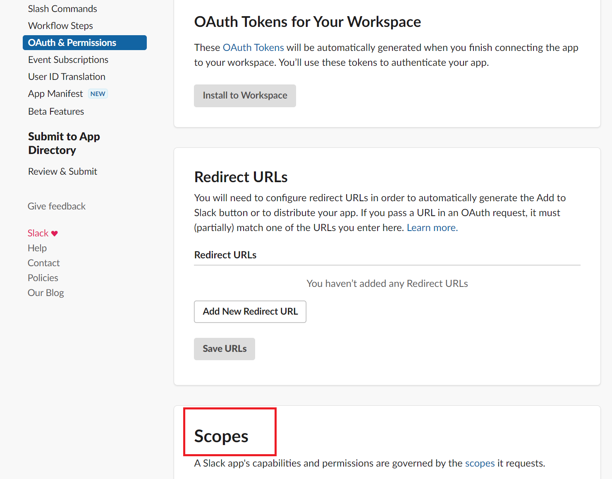
Task: Click the Scopes section heading
Action: [221, 436]
